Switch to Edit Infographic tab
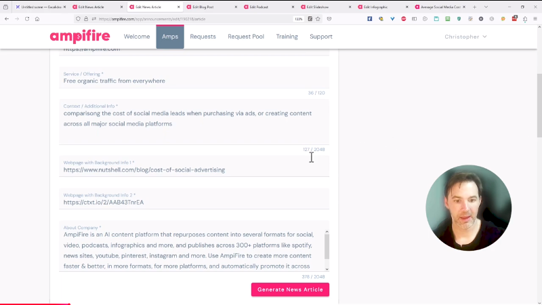Viewport: 542px width, 305px height. tap(383, 7)
